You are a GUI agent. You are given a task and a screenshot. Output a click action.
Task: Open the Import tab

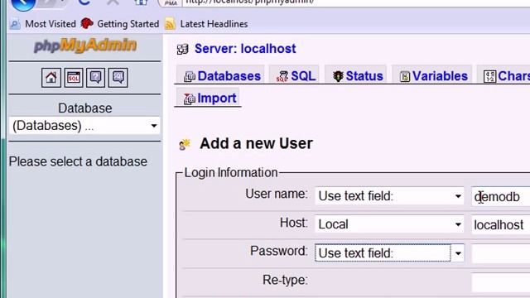pos(209,98)
